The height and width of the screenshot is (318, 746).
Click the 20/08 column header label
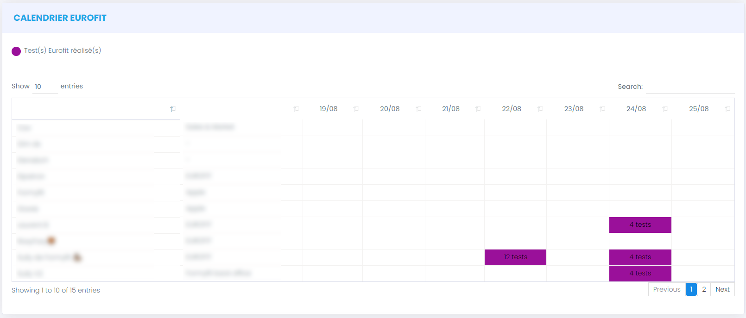pyautogui.click(x=390, y=109)
